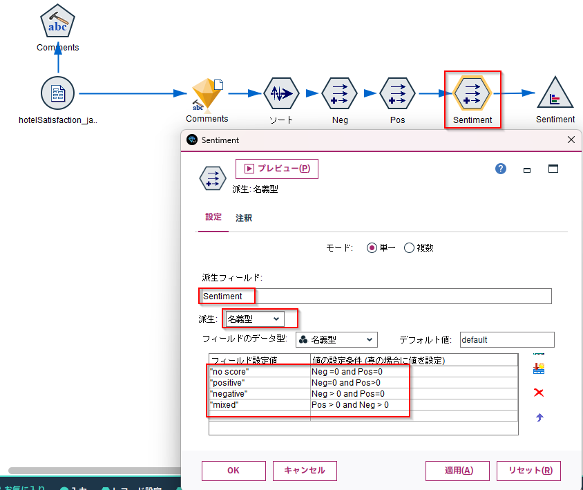Click the globe icon in the Sentiment title bar

pyautogui.click(x=192, y=140)
